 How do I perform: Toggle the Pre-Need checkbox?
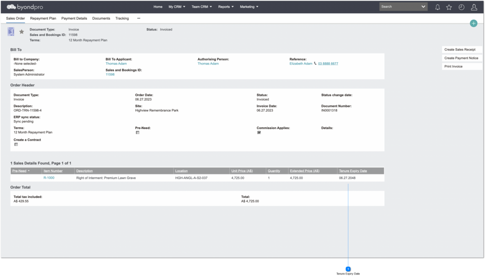pos(138,132)
